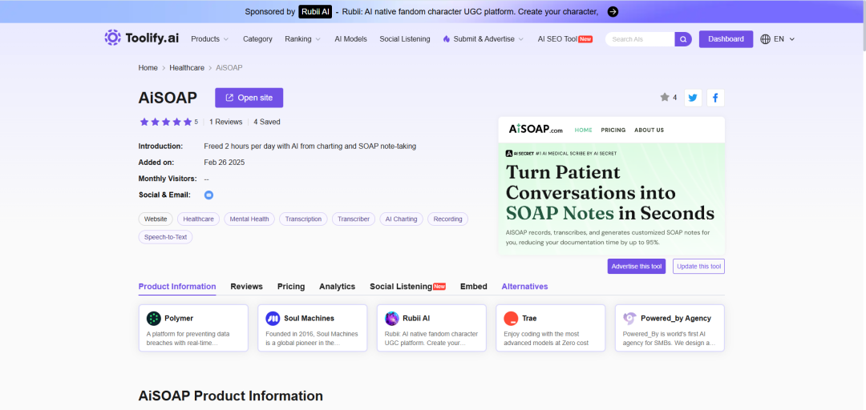Click the Rubii AI card avatar icon
This screenshot has height=410, width=866.
(x=392, y=319)
